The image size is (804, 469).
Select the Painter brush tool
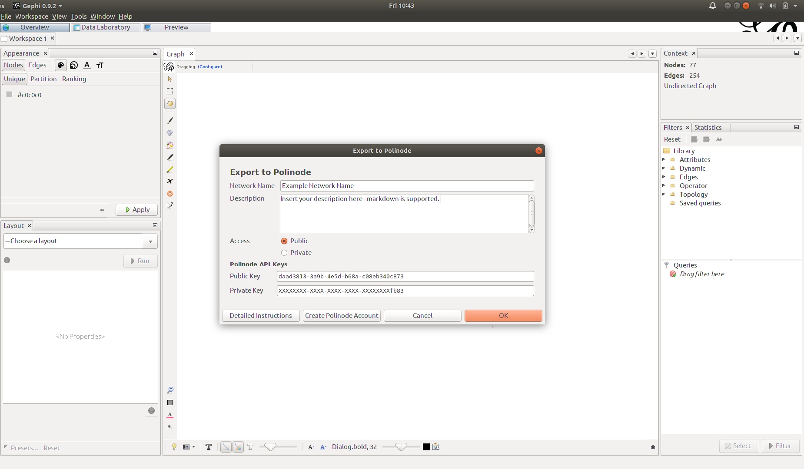(x=170, y=121)
